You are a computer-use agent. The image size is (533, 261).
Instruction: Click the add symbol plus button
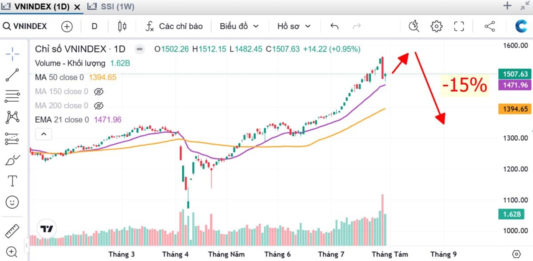tap(67, 26)
